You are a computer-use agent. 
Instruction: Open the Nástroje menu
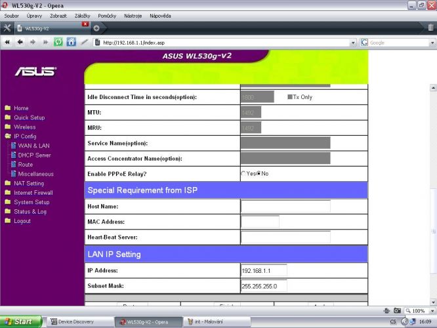pyautogui.click(x=133, y=16)
